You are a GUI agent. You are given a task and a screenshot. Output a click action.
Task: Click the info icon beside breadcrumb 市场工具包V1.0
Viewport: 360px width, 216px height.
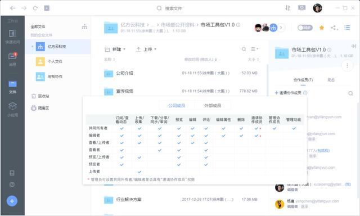point(238,25)
